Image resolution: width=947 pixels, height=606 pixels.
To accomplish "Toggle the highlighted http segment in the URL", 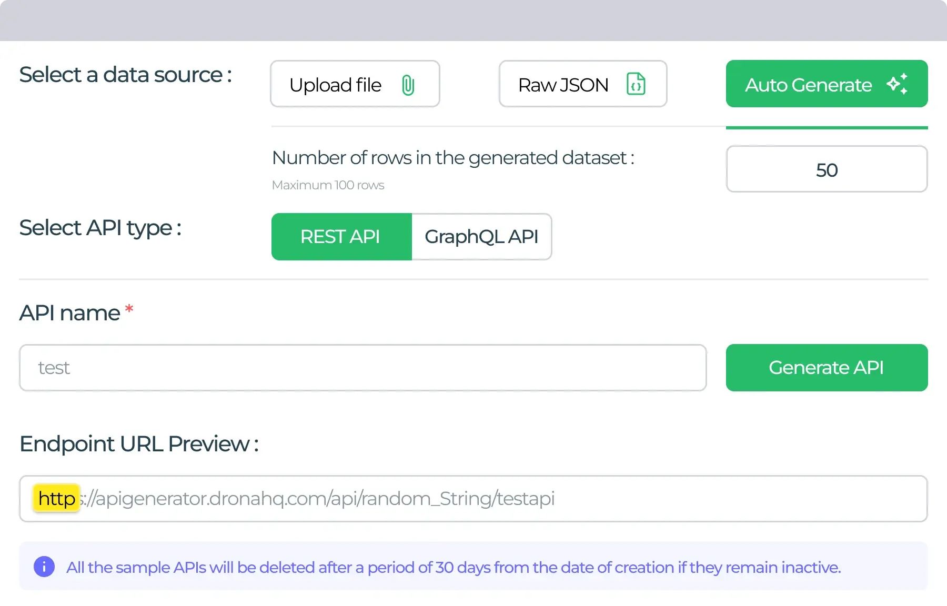I will 55,498.
